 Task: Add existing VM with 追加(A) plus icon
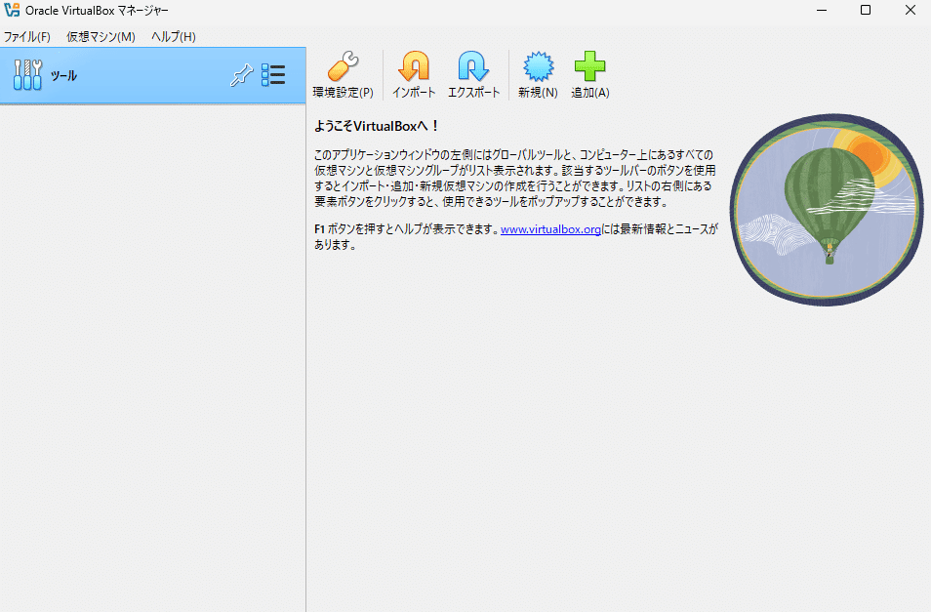click(589, 66)
